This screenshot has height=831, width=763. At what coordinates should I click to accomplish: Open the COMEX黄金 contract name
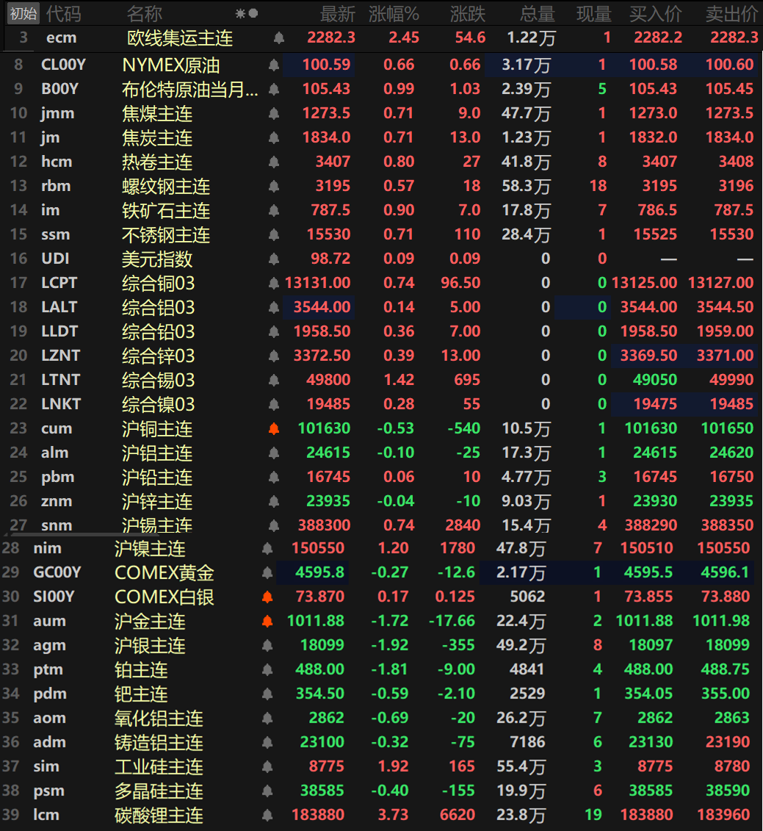(164, 573)
